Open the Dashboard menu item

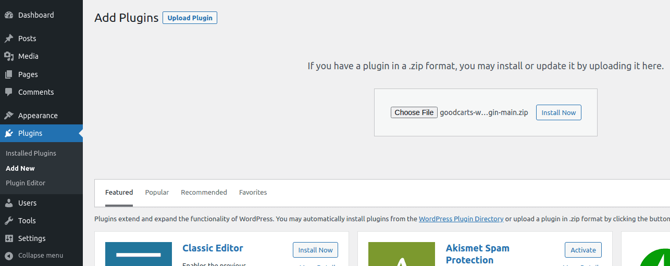tap(41, 15)
